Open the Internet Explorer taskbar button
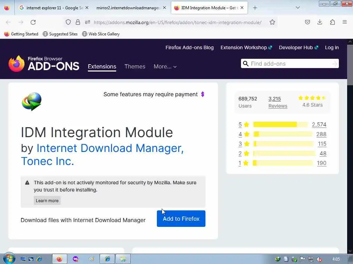353x264 pixels. pyautogui.click(x=108, y=259)
